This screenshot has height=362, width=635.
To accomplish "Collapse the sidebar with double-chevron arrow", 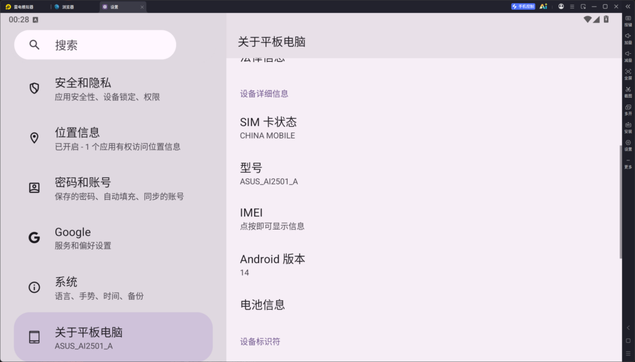I will (628, 6).
